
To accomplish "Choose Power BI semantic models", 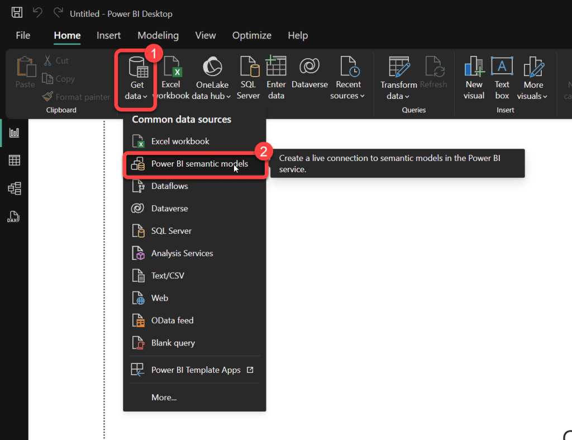I will [194, 164].
